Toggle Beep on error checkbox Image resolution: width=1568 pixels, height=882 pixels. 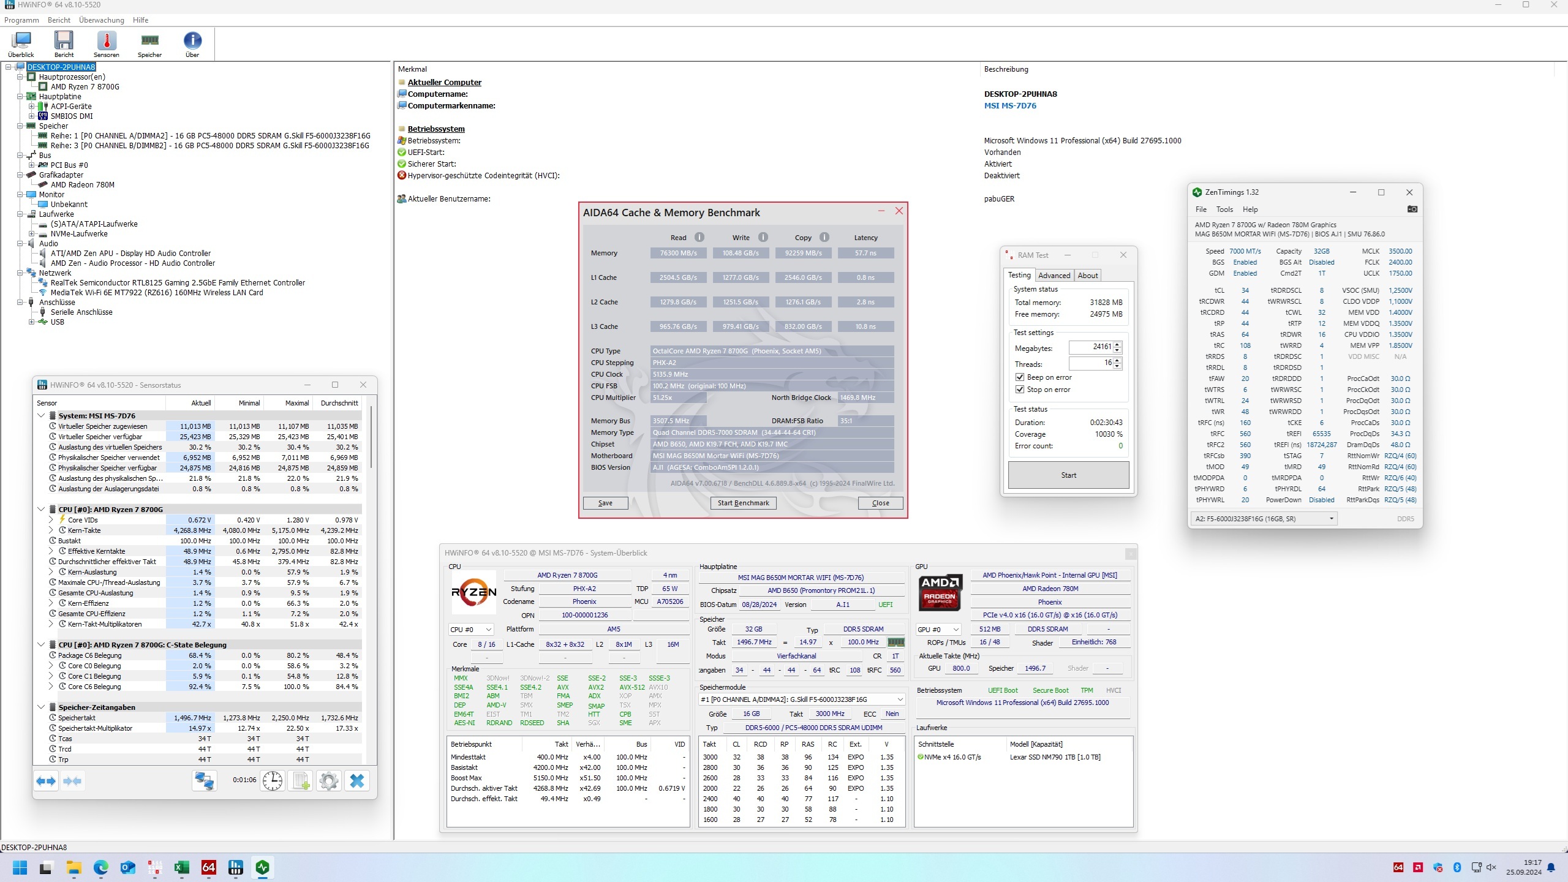1020,377
